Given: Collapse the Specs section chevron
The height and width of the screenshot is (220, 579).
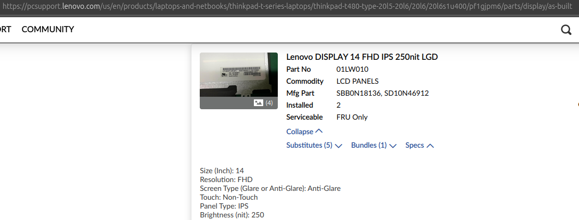Looking at the screenshot, I should [430, 146].
